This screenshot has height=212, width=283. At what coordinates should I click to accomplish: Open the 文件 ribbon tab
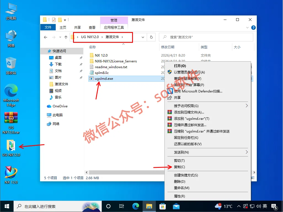click(x=48, y=27)
